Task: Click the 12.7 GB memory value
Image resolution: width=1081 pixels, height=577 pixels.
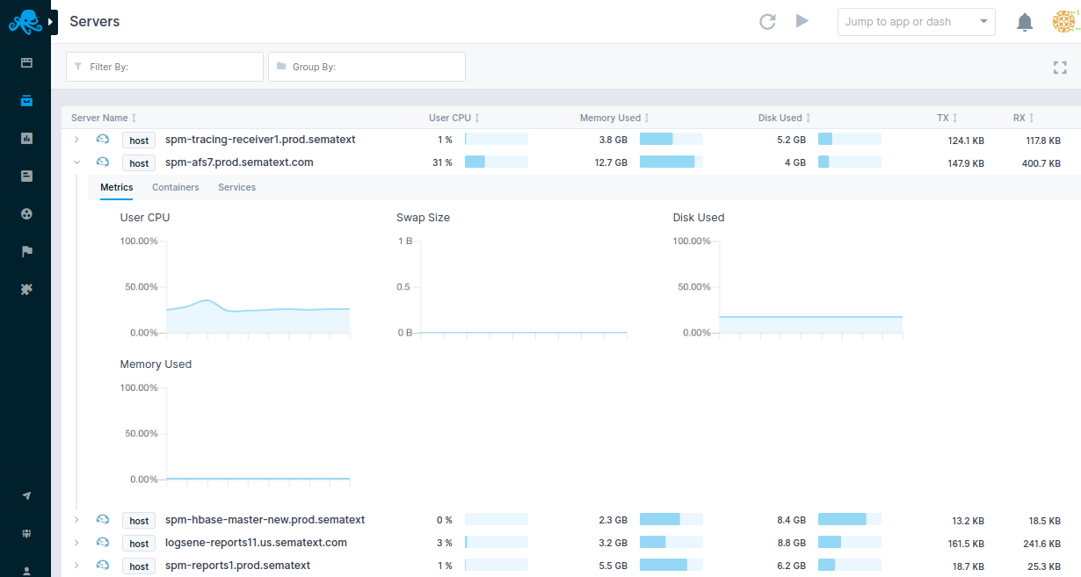Action: pyautogui.click(x=611, y=162)
